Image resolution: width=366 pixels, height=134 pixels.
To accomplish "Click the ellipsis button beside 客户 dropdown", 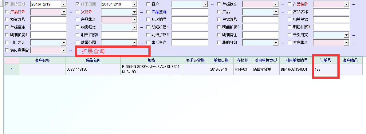I will [212, 4].
